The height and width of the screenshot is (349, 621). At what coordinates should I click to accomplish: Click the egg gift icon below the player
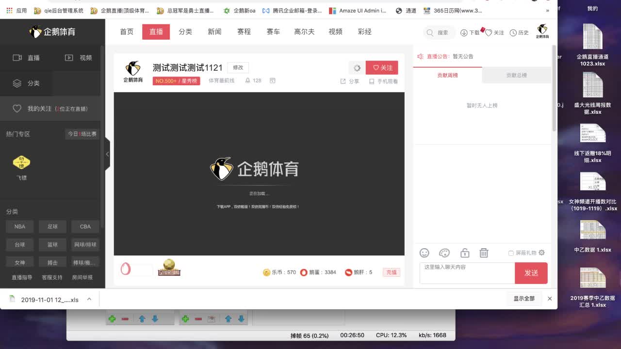126,269
